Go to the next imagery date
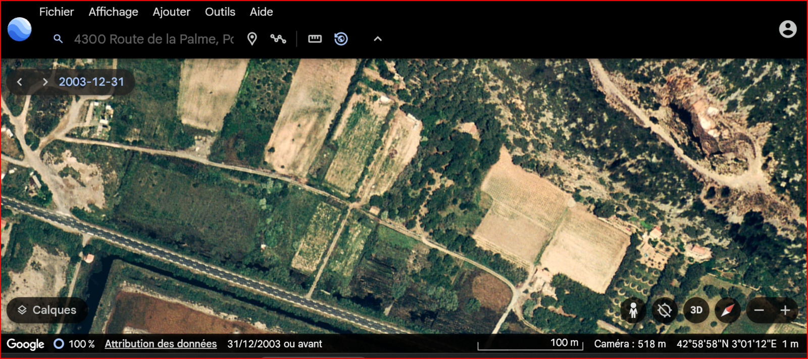808x359 pixels. tap(45, 82)
